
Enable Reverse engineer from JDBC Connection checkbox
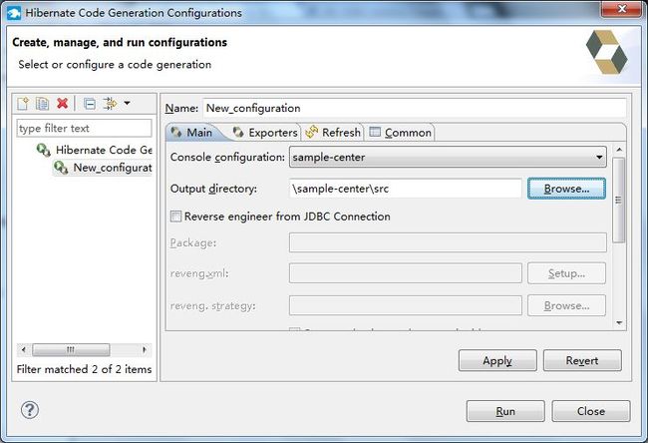coord(175,217)
